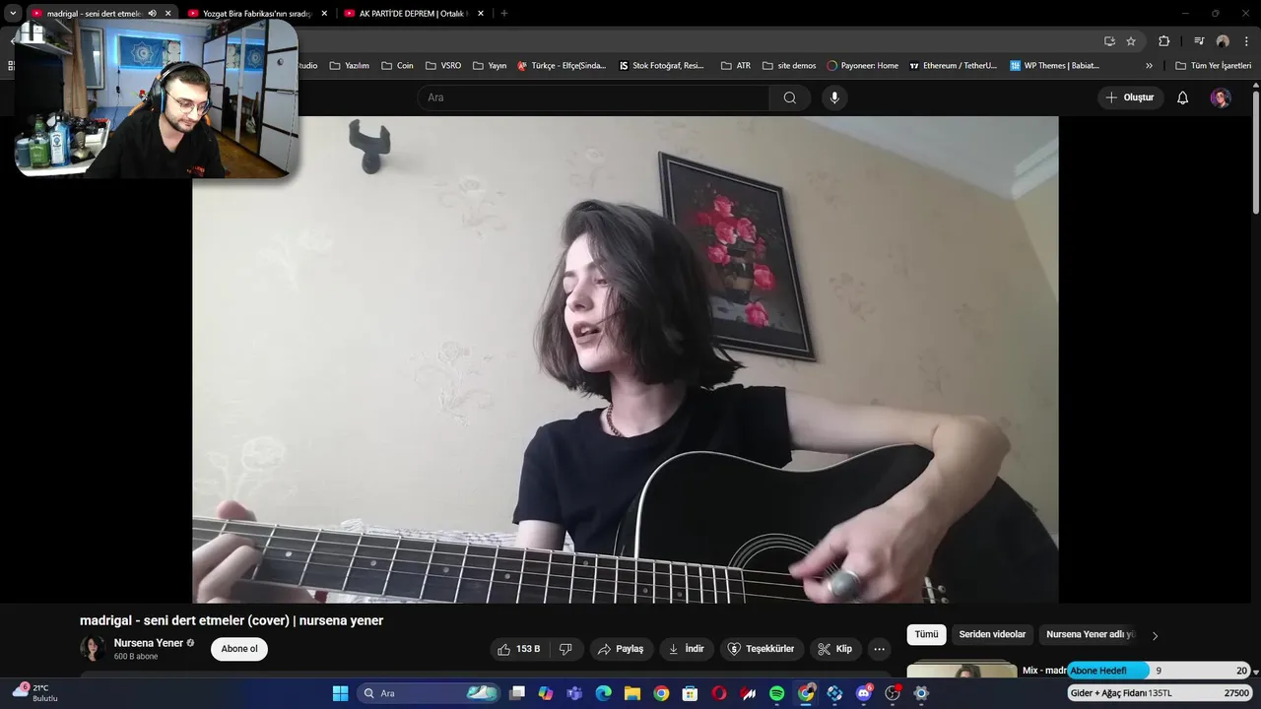Close the Yozgat Bira Fabrikası tab
1261x709 pixels.
point(324,14)
